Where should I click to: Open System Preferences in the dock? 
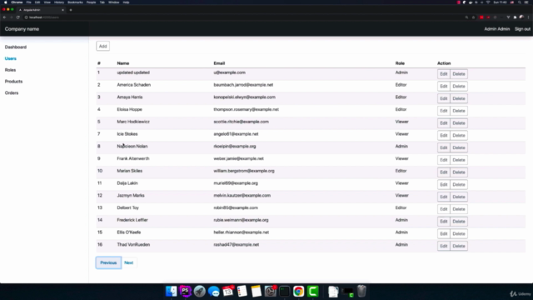click(270, 291)
